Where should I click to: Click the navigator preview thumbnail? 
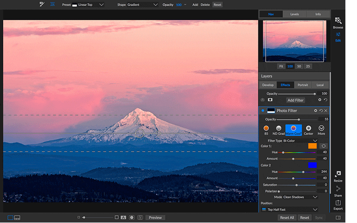tap(294, 41)
